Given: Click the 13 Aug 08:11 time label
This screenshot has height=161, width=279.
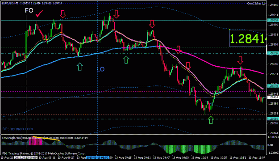Looking at the screenshot, I should pos(47,158).
